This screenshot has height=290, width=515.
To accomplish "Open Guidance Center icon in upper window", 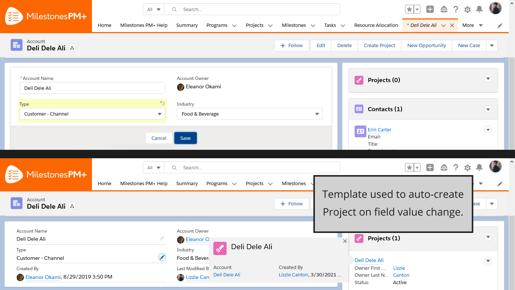I will [x=444, y=10].
